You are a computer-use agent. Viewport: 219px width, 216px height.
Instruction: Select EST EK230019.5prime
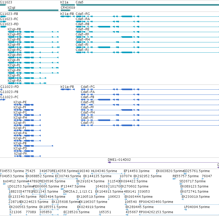(x=182, y=199)
